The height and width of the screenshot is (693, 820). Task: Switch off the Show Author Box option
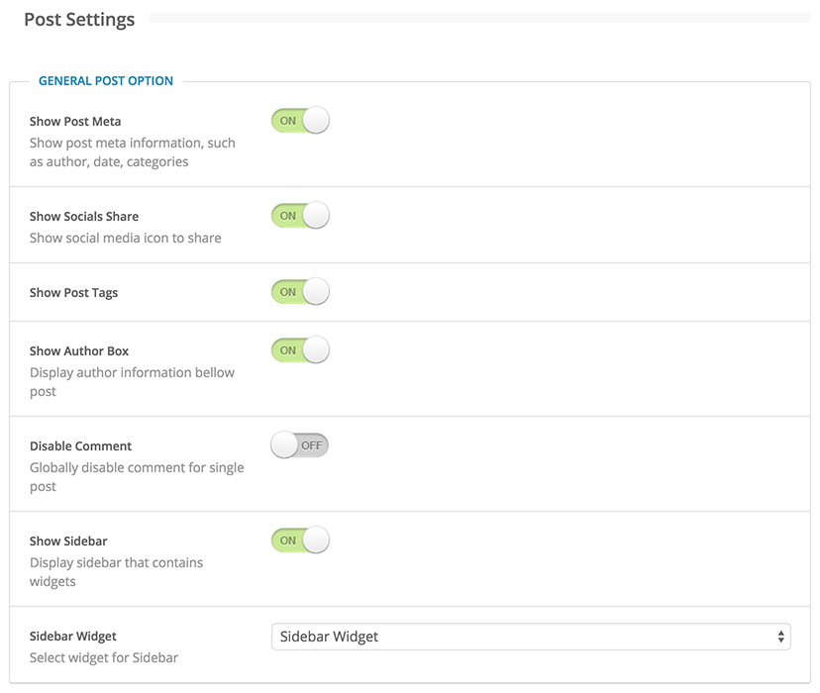click(x=300, y=349)
